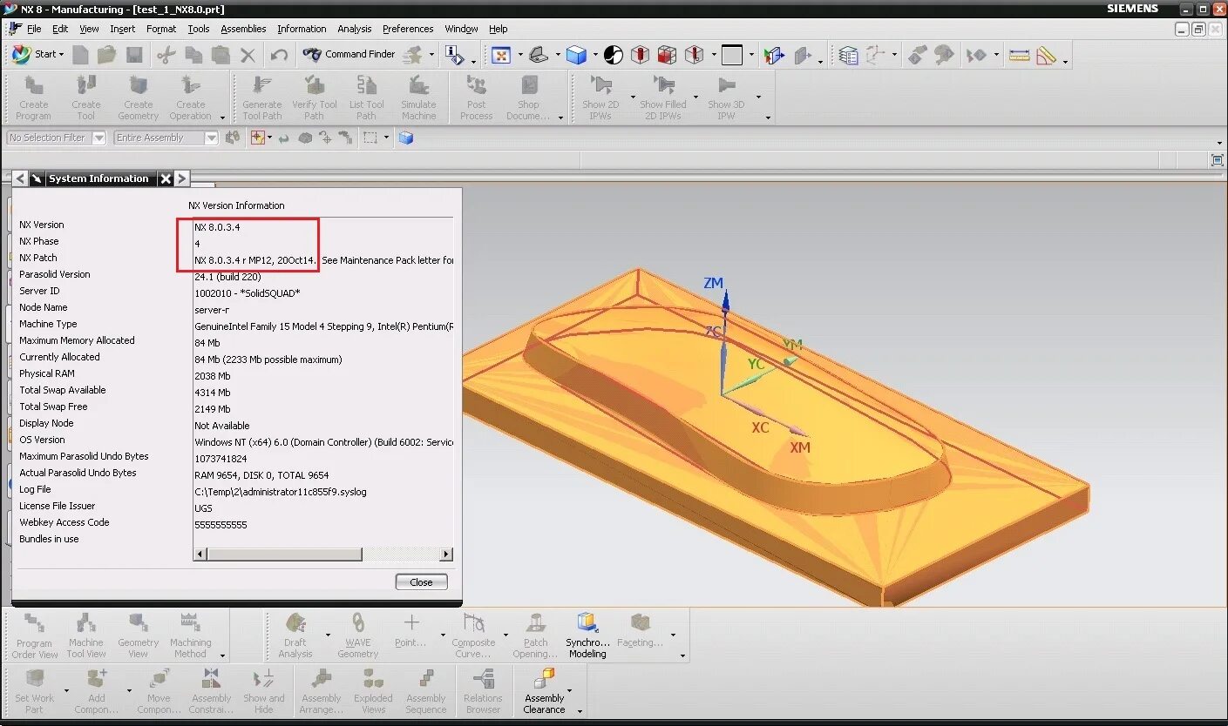Go to previous tab with left arrow
The height and width of the screenshot is (726, 1228).
click(20, 178)
